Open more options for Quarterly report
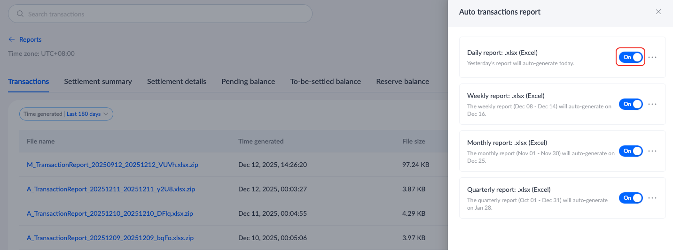Viewport: 673px width, 250px height. point(652,198)
